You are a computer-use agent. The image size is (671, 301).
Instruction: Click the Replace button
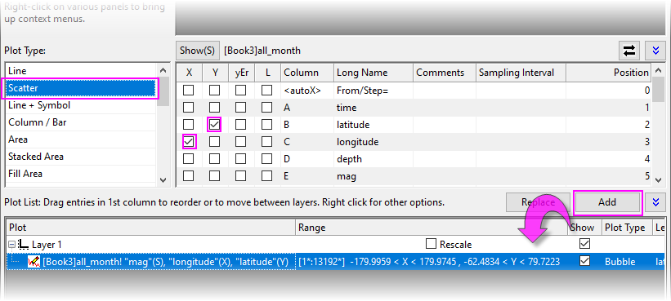[538, 202]
